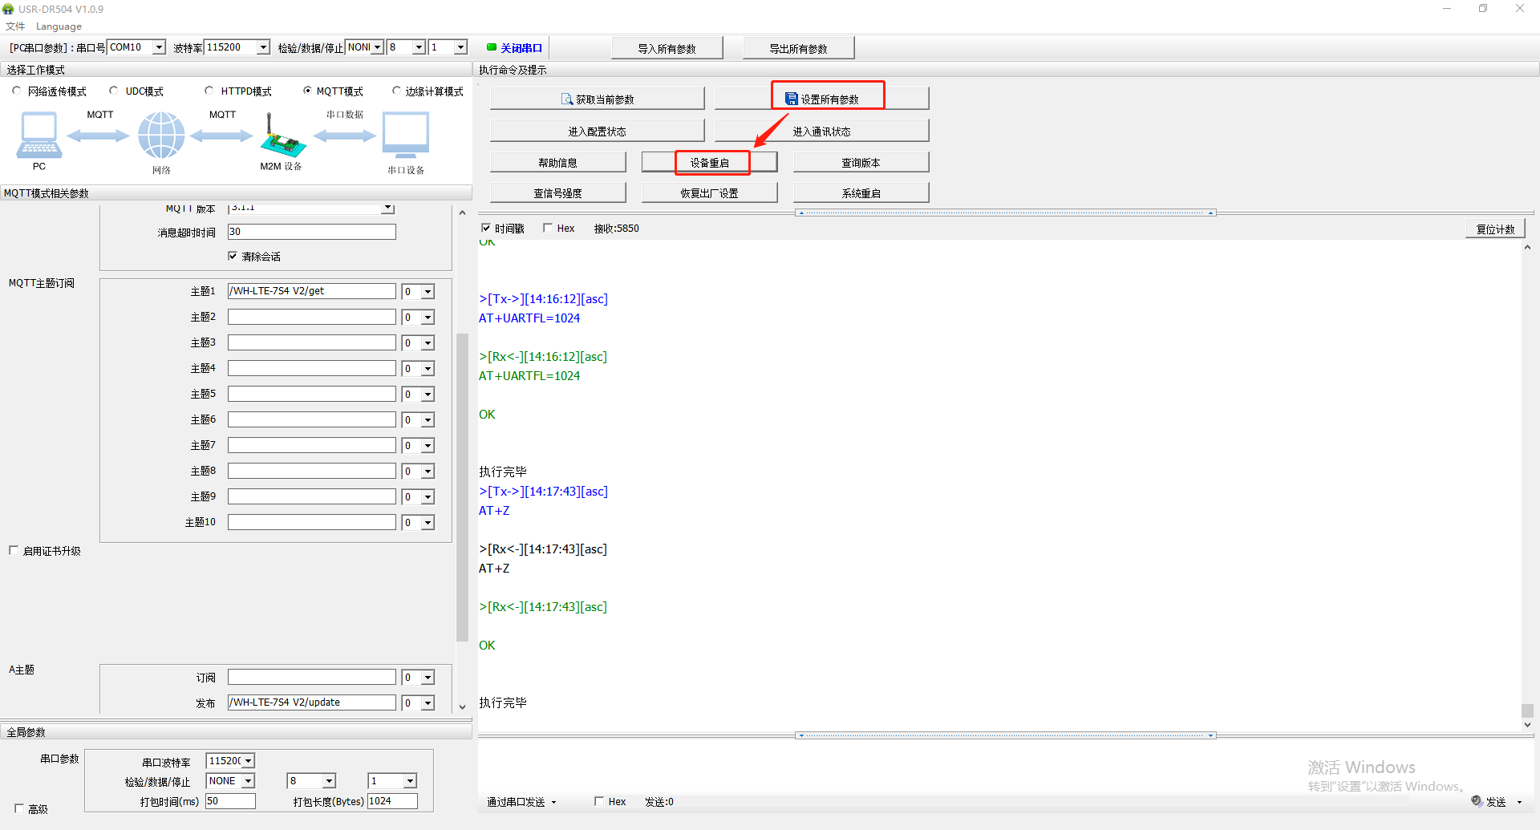
Task: Open the COM10 serial port dropdown
Action: pos(159,47)
